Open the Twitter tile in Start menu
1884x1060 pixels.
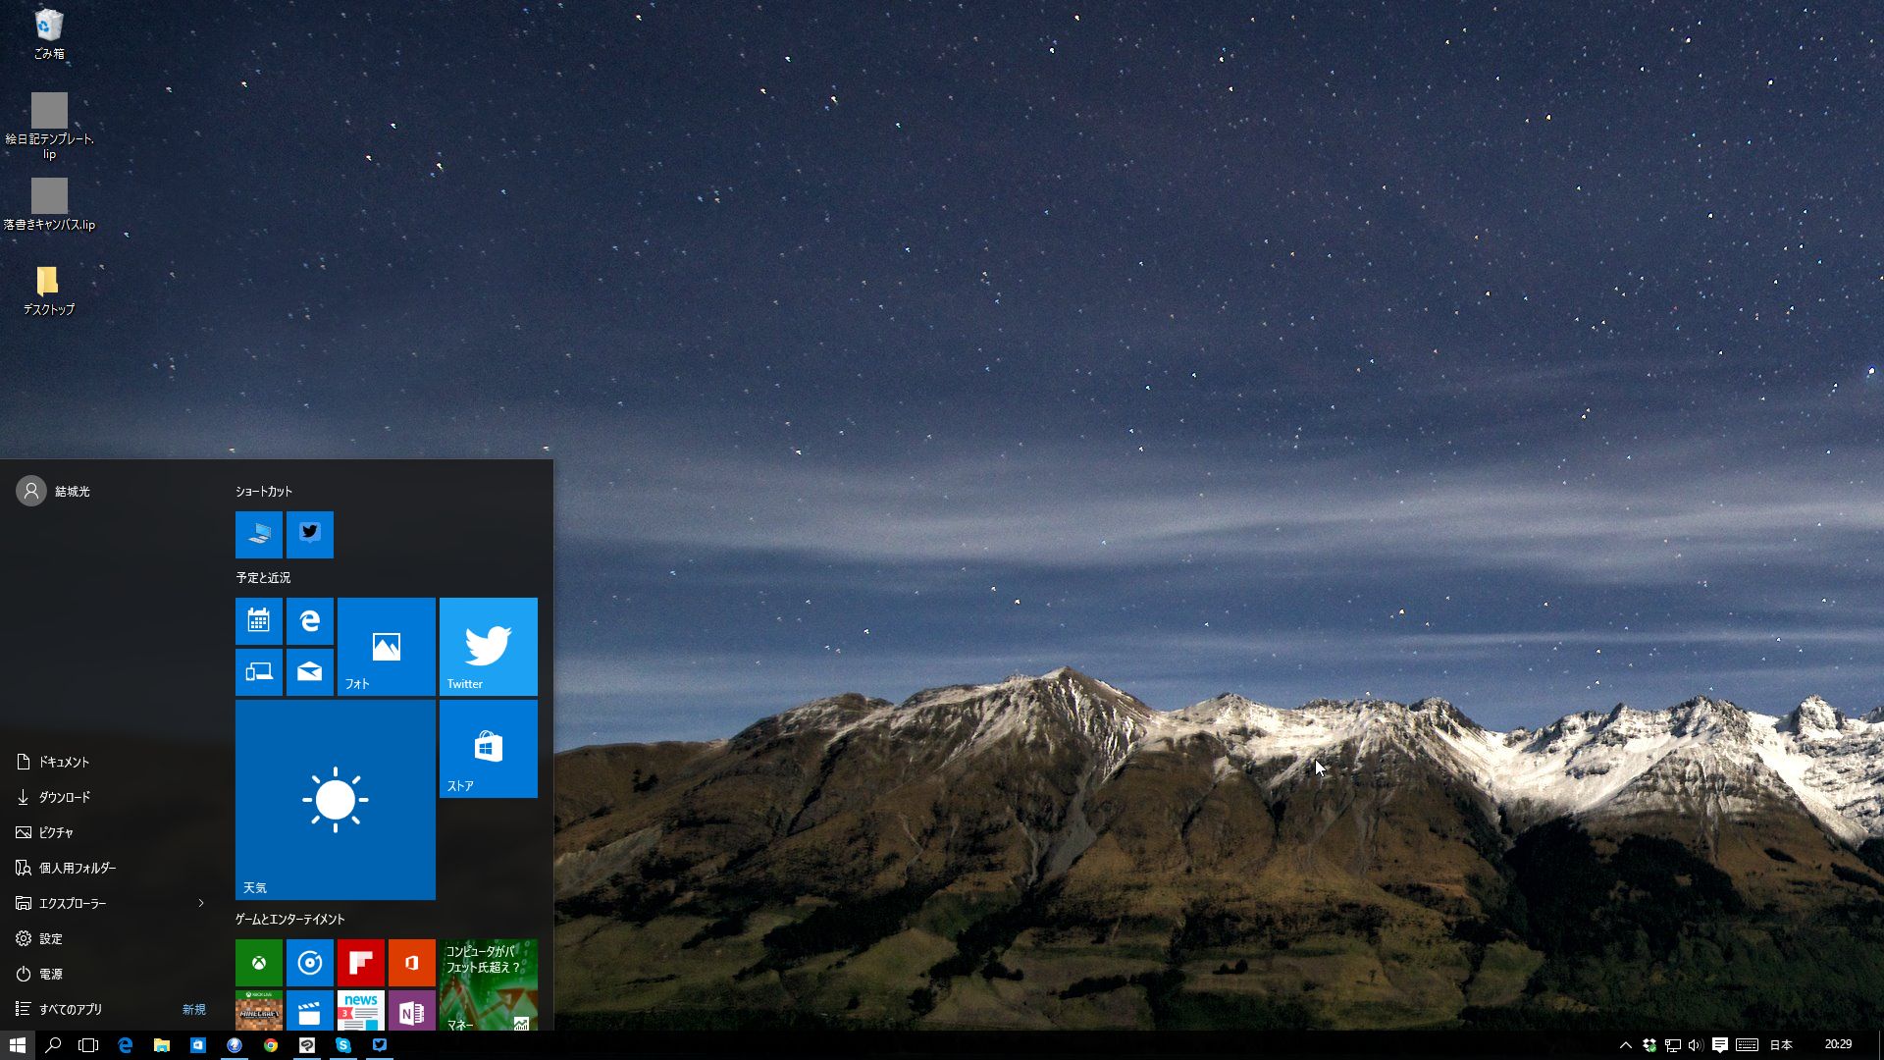click(x=488, y=646)
